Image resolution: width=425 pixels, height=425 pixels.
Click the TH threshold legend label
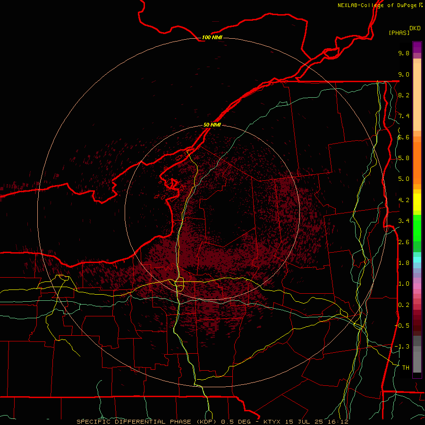406,368
